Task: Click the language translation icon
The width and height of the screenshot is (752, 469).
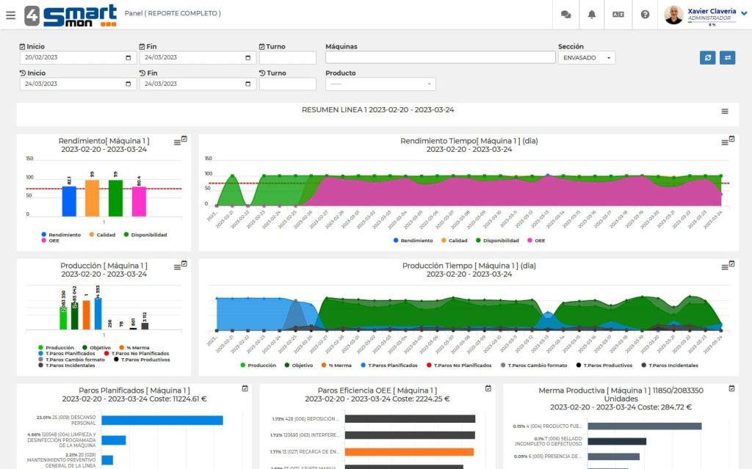Action: (x=618, y=14)
